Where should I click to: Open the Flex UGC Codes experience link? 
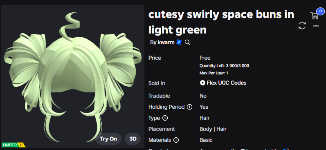click(x=227, y=83)
